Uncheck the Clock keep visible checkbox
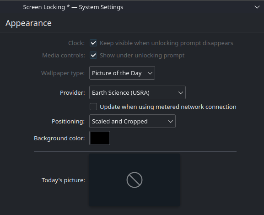264x215 pixels. click(93, 43)
